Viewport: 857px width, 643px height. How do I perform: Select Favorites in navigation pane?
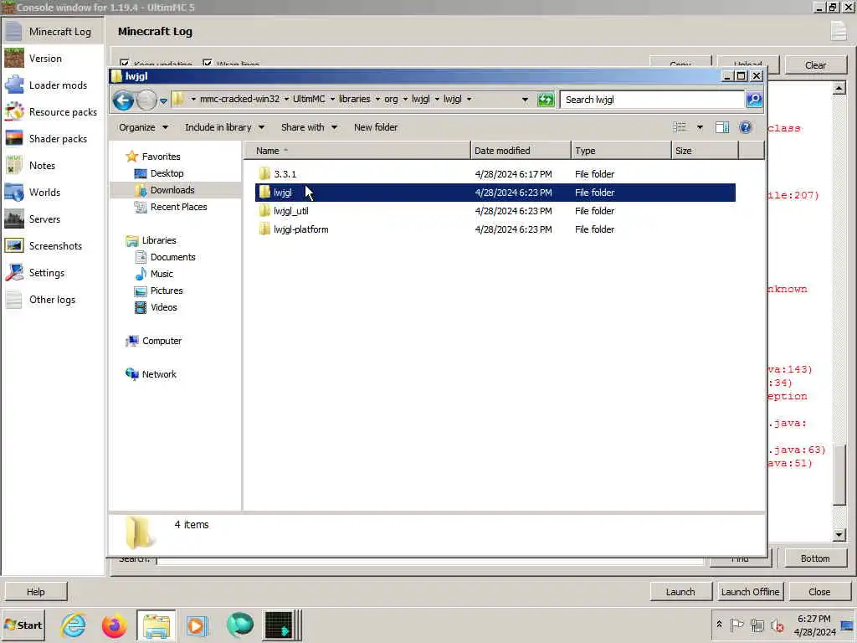161,157
